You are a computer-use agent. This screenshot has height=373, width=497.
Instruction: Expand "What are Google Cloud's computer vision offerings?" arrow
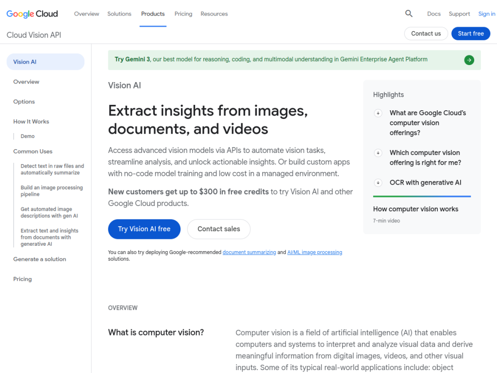[378, 113]
